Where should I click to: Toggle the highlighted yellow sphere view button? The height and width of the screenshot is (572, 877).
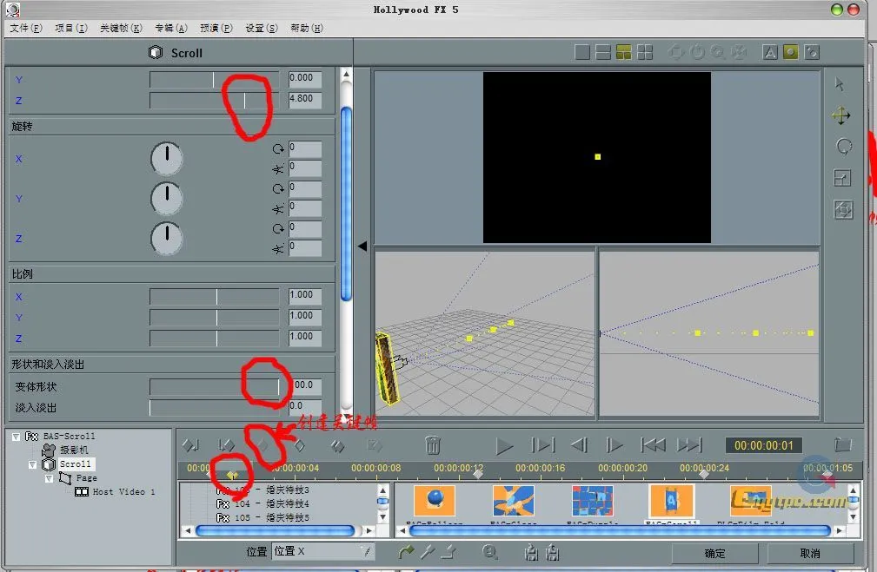pos(790,53)
